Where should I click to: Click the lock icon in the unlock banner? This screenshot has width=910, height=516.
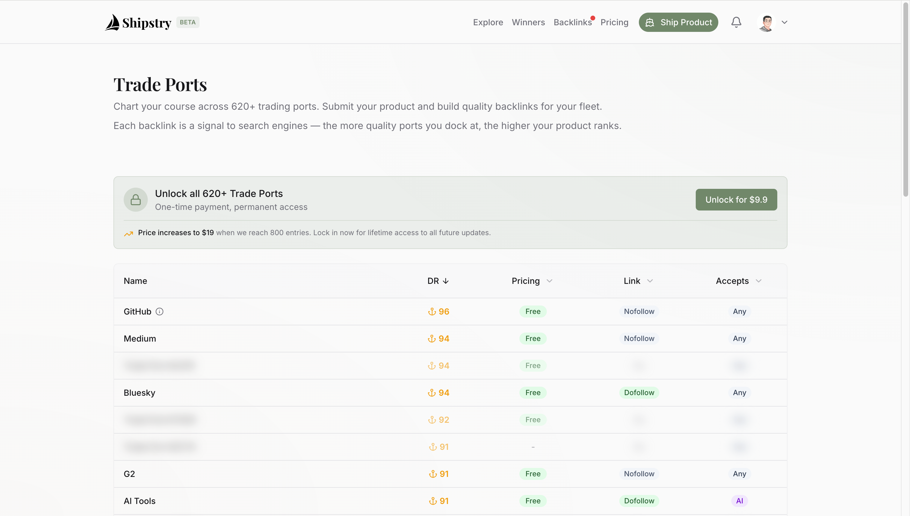pos(135,199)
